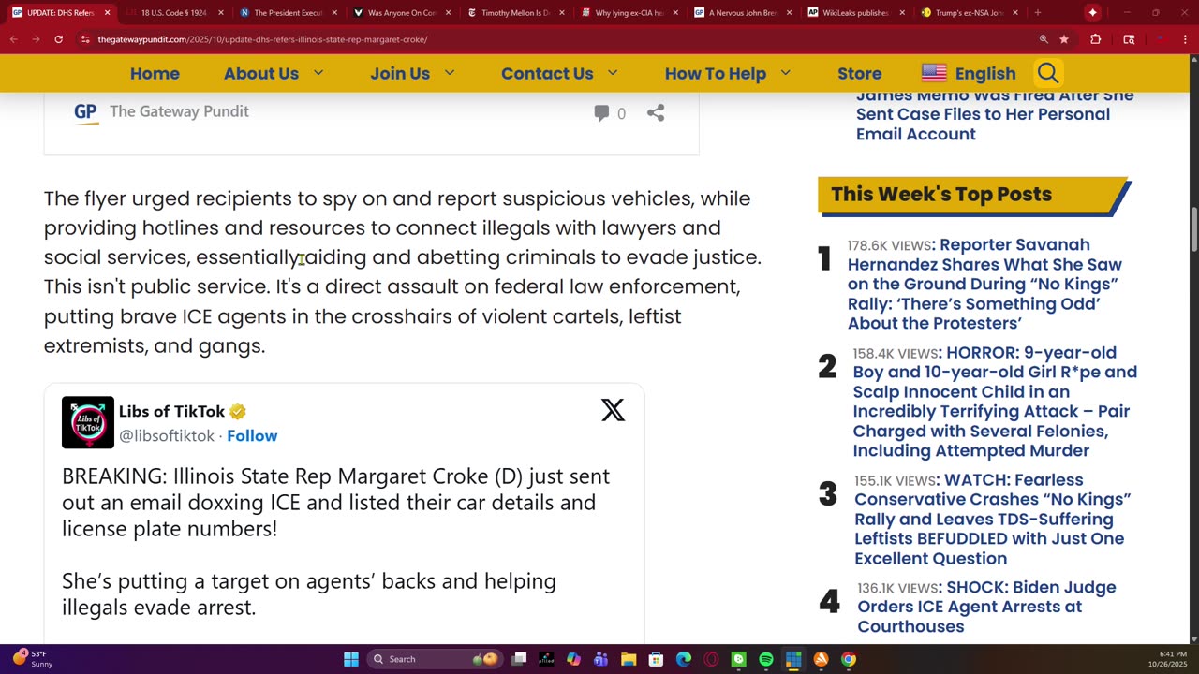Viewport: 1199px width, 674px height.
Task: Switch to the 'Trump's ex-NSA Joh' tab
Action: (x=970, y=13)
